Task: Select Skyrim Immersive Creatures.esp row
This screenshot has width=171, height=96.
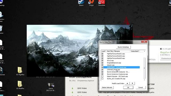Action: (x=117, y=74)
